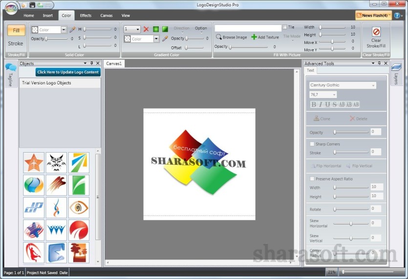Open the Insert ribbon tab
Screen dimensions: 408x279
47,16
